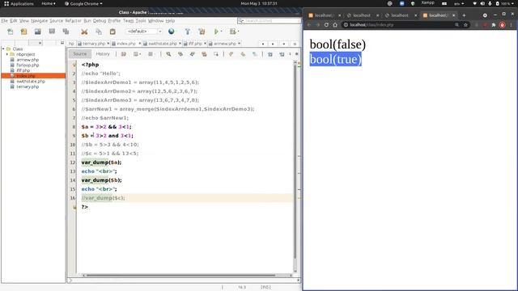Screen dimensions: 518x291
Task: Click the editor horizontal scrollbar
Action: point(180,275)
